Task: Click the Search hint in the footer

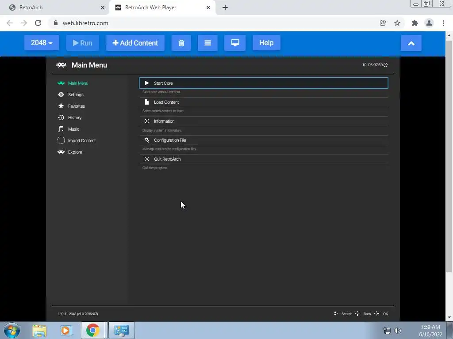Action: pos(347,314)
